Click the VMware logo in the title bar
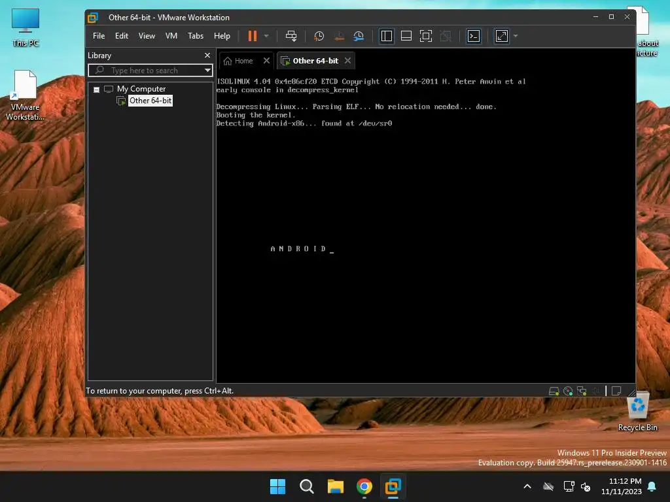 pyautogui.click(x=93, y=18)
